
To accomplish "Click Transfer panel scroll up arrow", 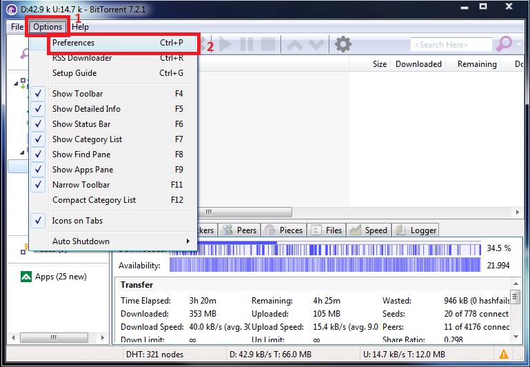I will tap(516, 284).
